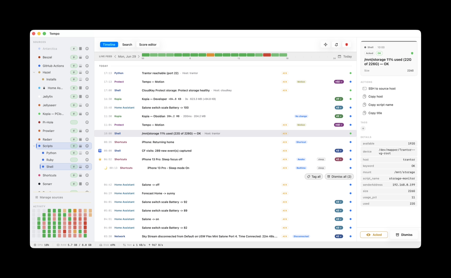
Task: Collapse the Scripts source group
Action: [x=34, y=146]
